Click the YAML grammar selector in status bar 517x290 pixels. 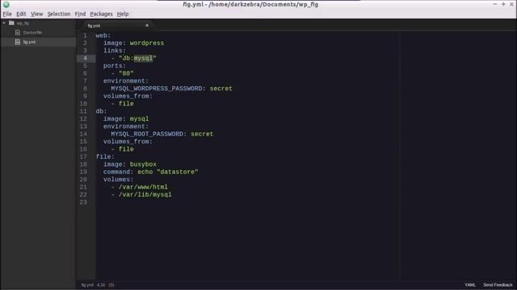coord(470,284)
